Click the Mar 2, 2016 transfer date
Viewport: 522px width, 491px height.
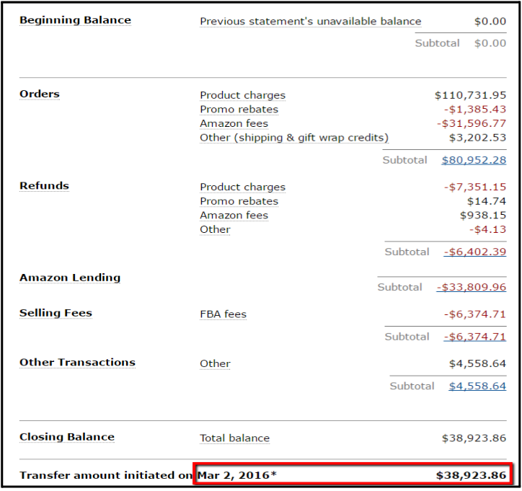pos(236,476)
